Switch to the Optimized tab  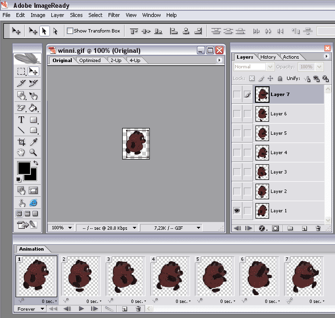pyautogui.click(x=90, y=61)
